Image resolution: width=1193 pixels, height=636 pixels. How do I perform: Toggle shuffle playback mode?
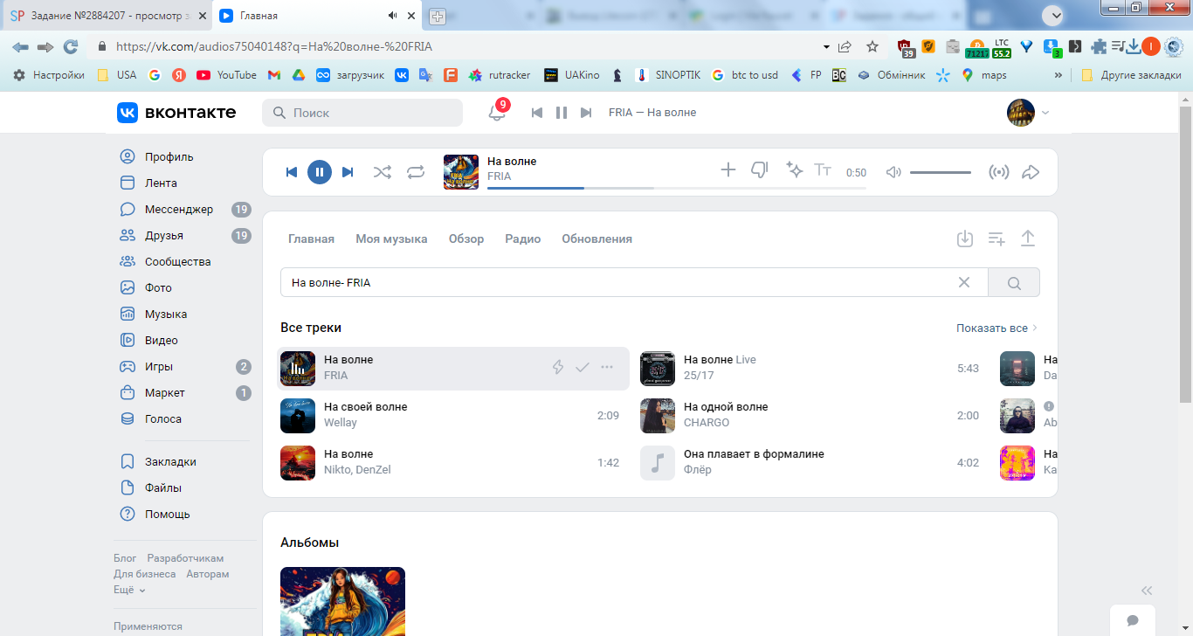coord(383,172)
